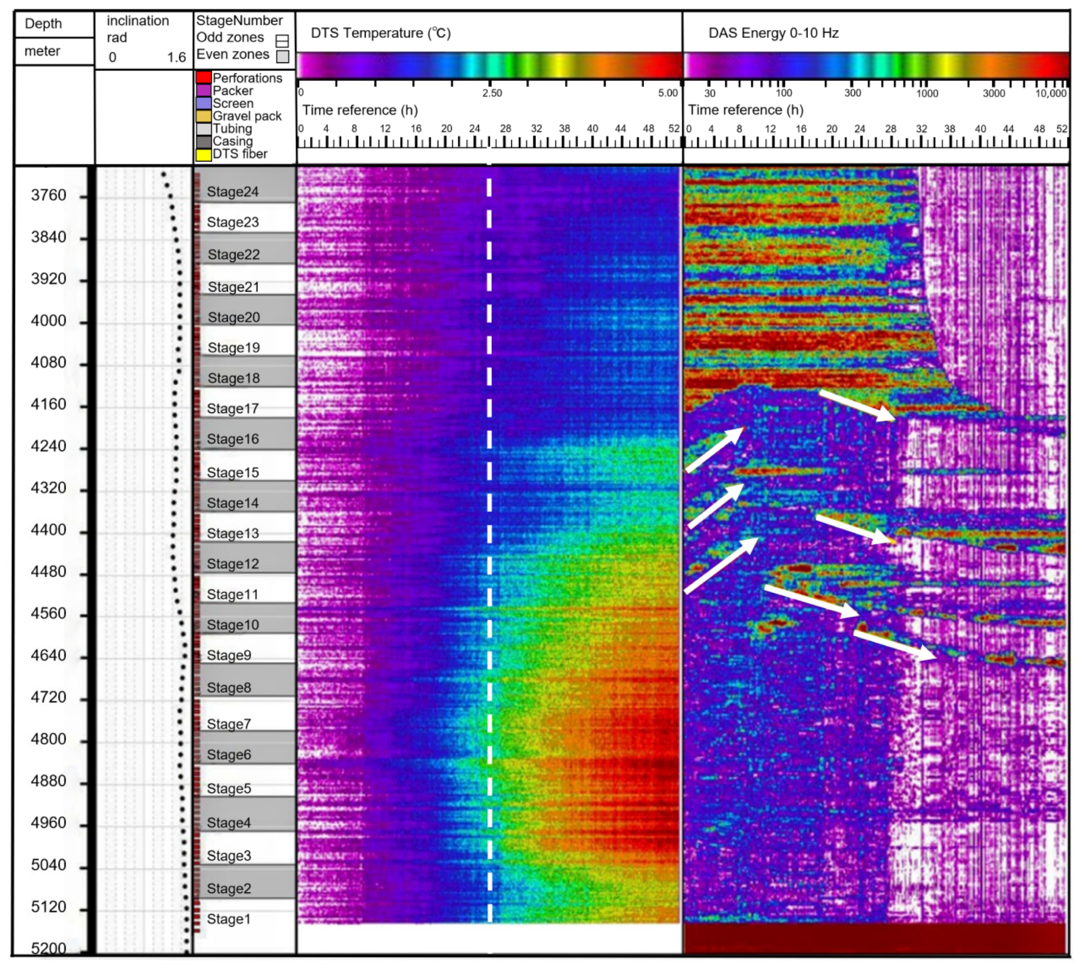Image resolution: width=1081 pixels, height=971 pixels.
Task: Click the DTS Temperature color scale bar
Action: 489,66
